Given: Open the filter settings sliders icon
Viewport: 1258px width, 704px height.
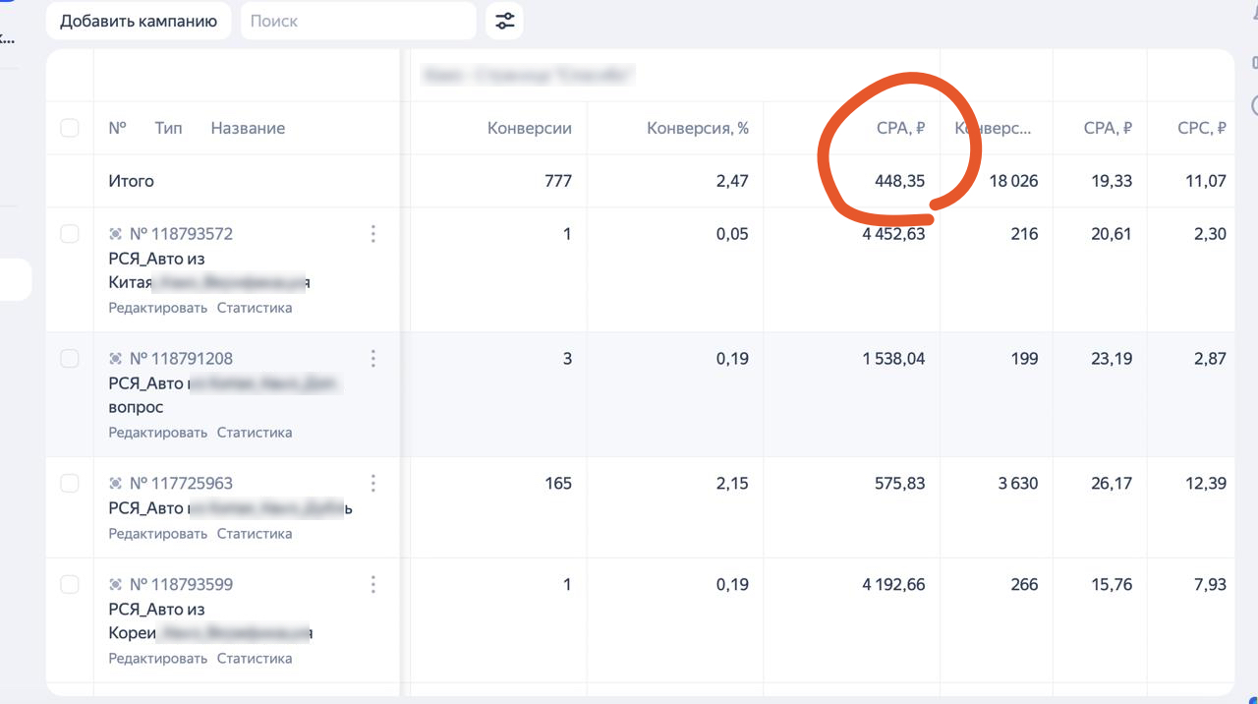Looking at the screenshot, I should coord(504,21).
